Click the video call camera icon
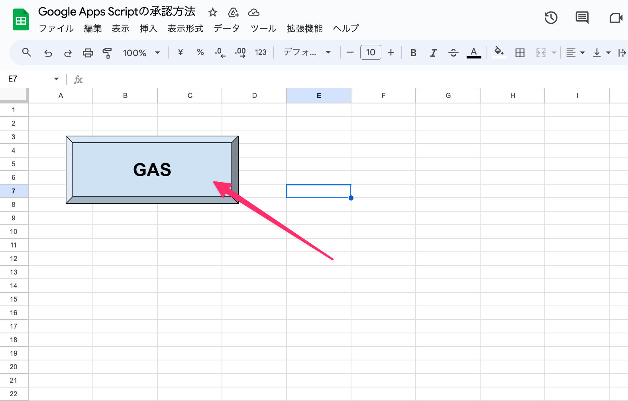The image size is (628, 401). coord(616,18)
